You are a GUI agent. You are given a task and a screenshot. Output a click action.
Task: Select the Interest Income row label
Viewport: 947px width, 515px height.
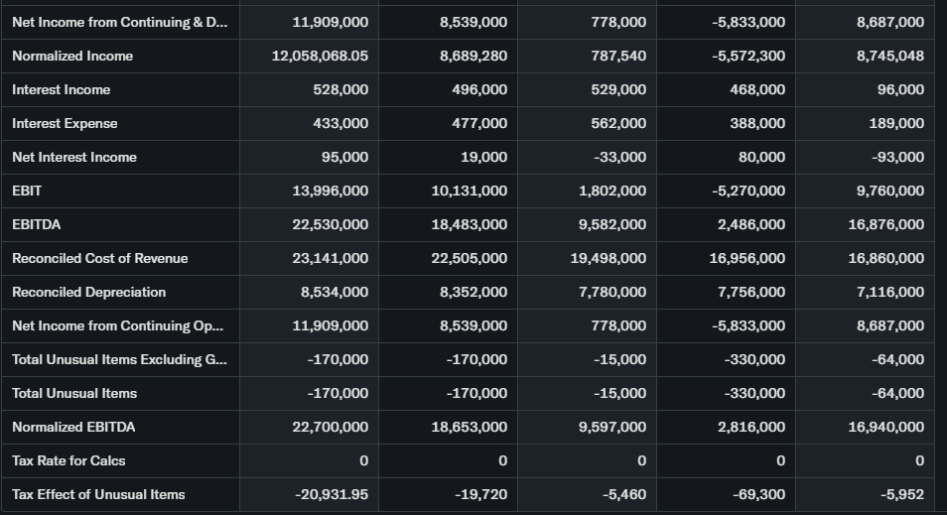click(62, 89)
